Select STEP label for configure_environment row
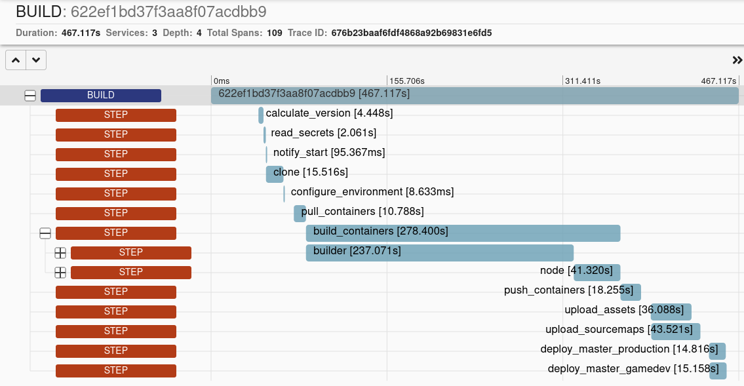Viewport: 744px width, 386px height. tap(116, 194)
